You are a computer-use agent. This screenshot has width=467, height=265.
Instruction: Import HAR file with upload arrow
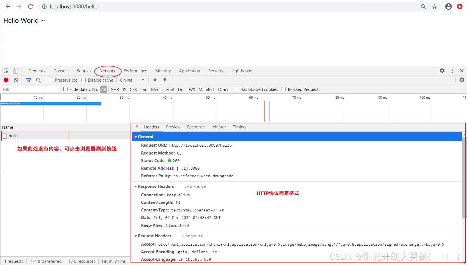tap(155, 80)
